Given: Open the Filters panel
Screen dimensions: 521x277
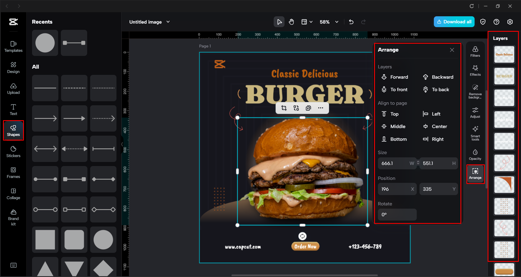Looking at the screenshot, I should pyautogui.click(x=475, y=51).
